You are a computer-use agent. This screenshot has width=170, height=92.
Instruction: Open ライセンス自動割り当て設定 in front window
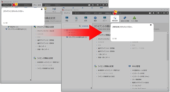coord(106,76)
